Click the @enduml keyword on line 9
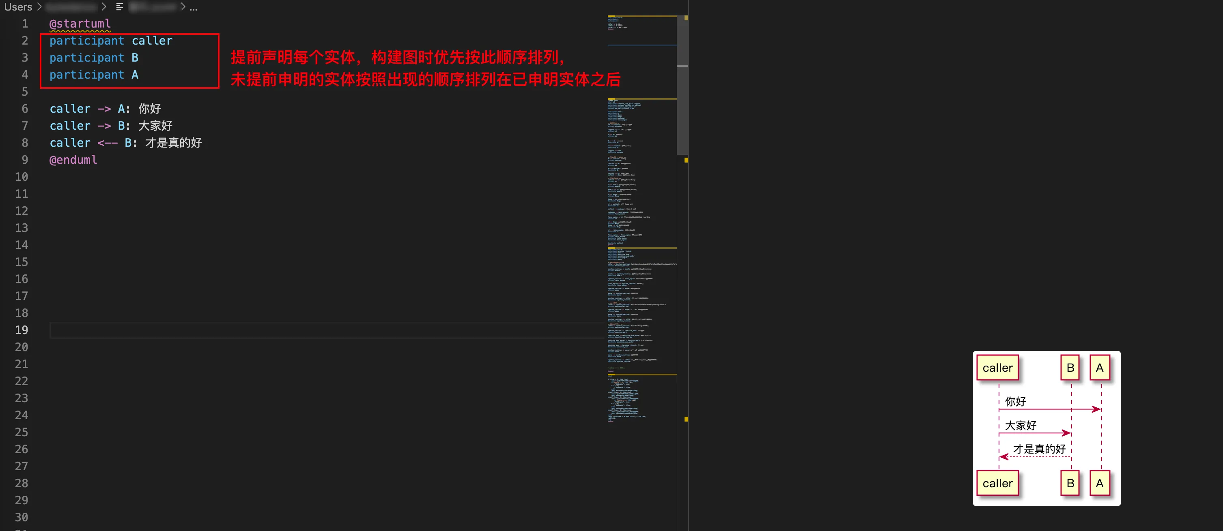 (x=73, y=160)
